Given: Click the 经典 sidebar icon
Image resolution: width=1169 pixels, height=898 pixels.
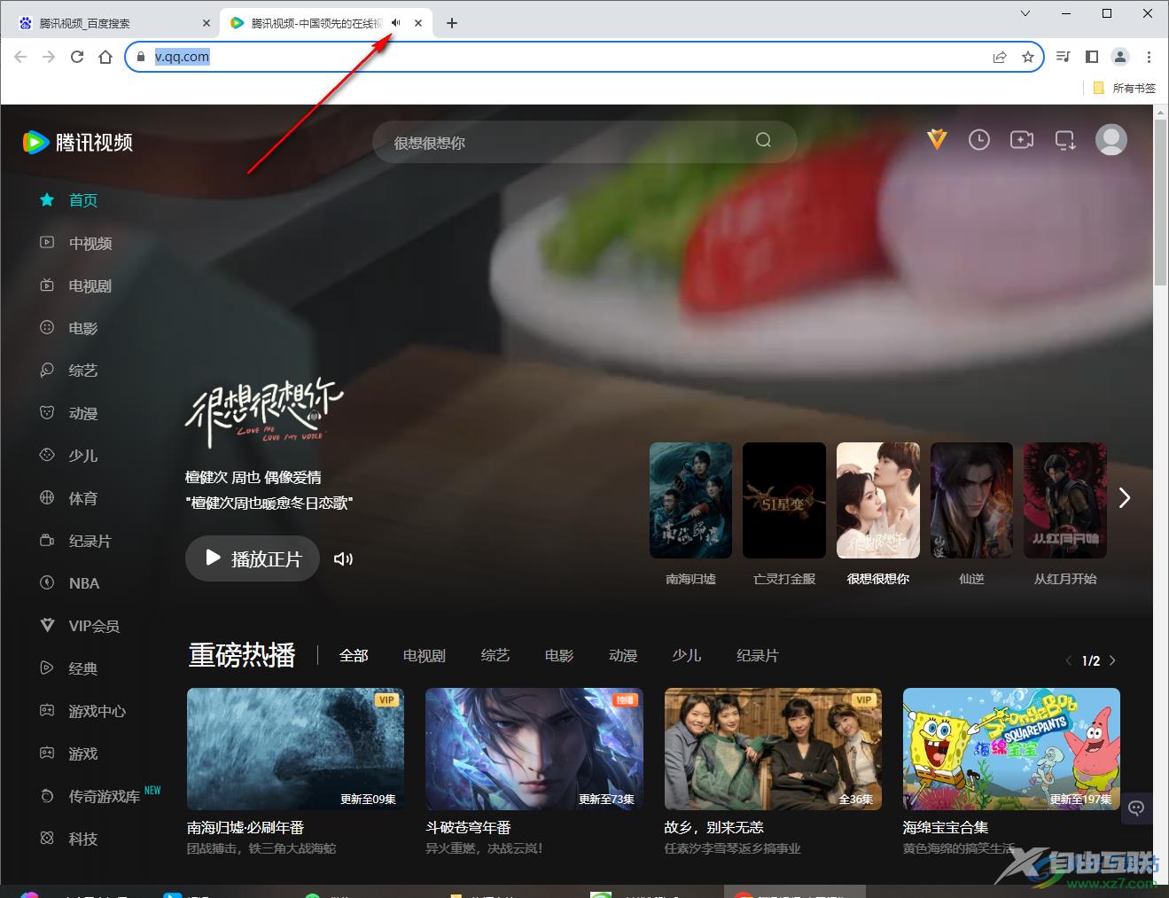Looking at the screenshot, I should [x=47, y=668].
